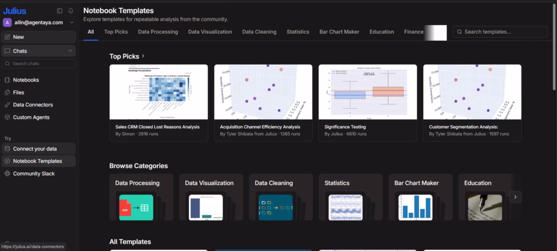Screen dimensions: 557x251
Task: Select the All tab
Action: (91, 32)
